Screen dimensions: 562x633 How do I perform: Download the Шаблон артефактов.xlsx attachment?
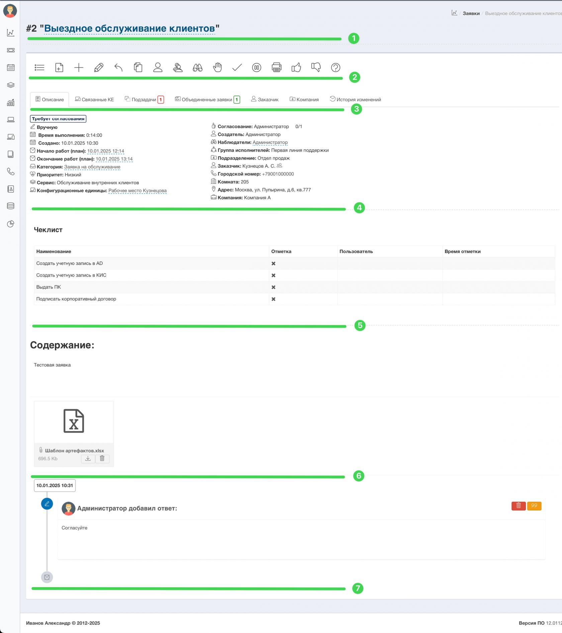point(88,459)
